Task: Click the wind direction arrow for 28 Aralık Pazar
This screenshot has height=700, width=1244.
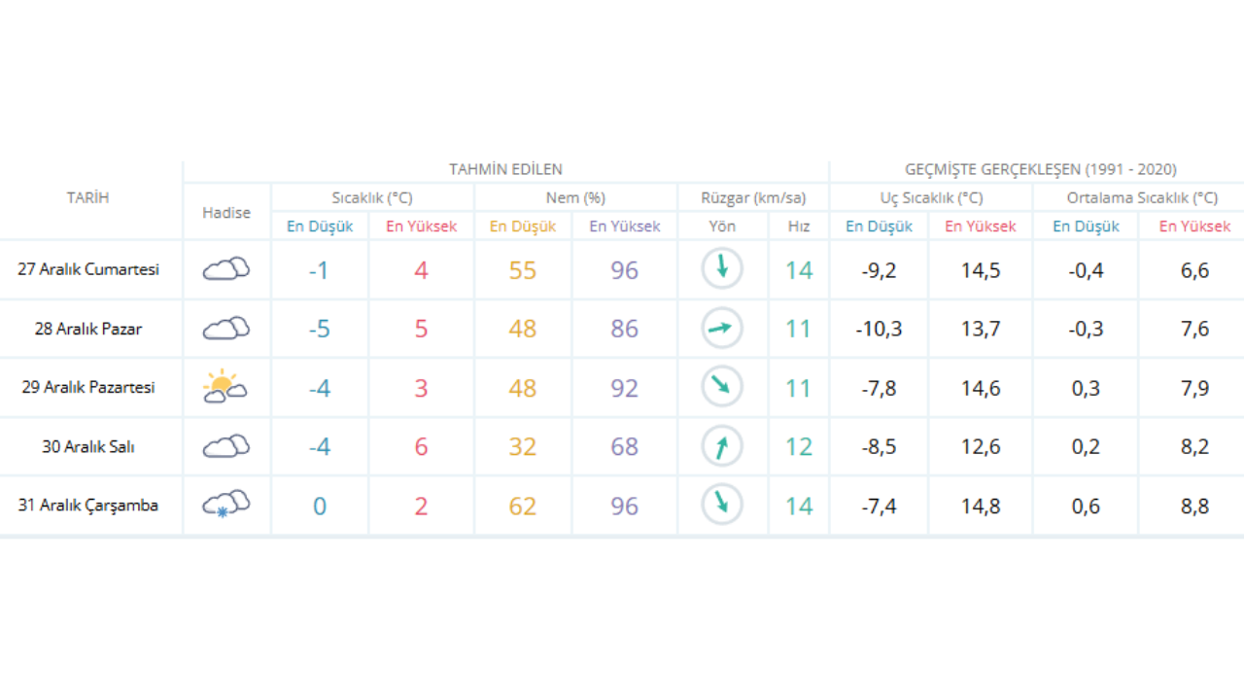Action: (x=722, y=329)
